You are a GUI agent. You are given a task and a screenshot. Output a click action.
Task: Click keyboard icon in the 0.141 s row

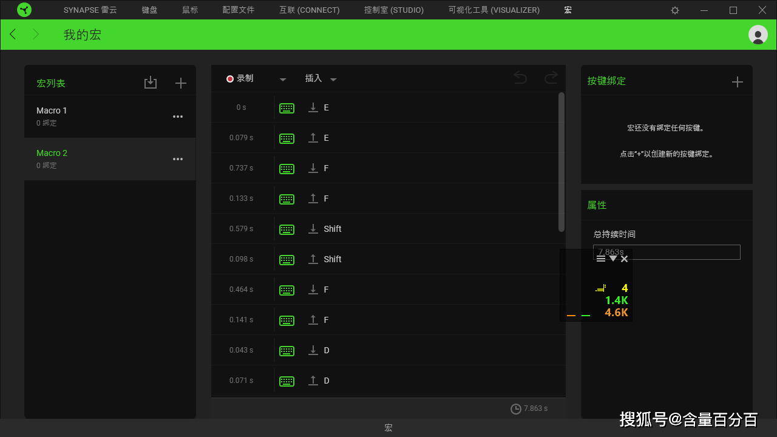(x=287, y=320)
